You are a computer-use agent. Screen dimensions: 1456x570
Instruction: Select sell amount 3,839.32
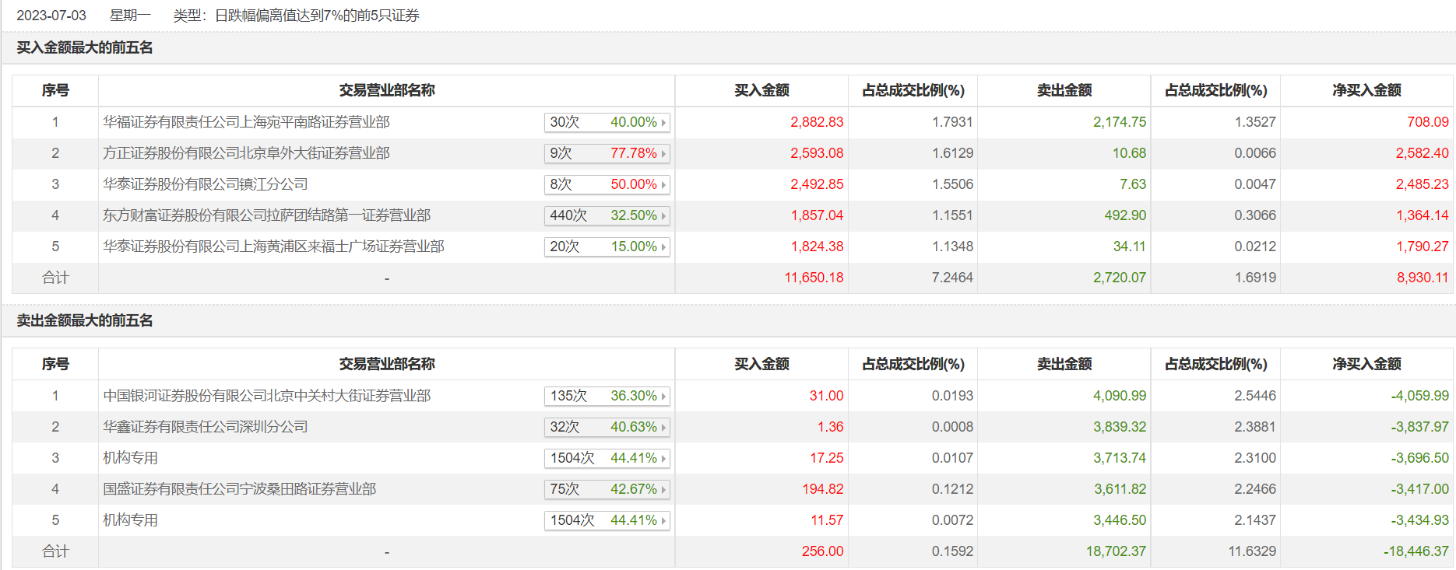pos(1120,427)
